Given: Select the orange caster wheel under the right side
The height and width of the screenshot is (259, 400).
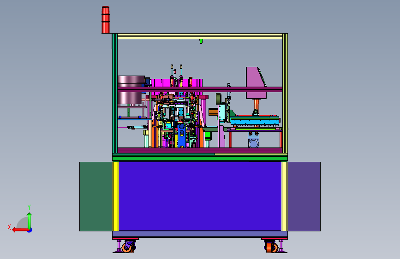Looking at the screenshot, I should click(x=271, y=247).
